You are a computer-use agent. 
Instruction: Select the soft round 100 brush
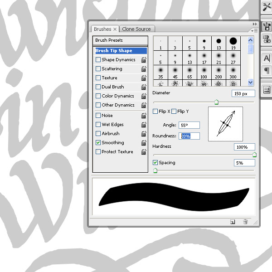(204, 73)
